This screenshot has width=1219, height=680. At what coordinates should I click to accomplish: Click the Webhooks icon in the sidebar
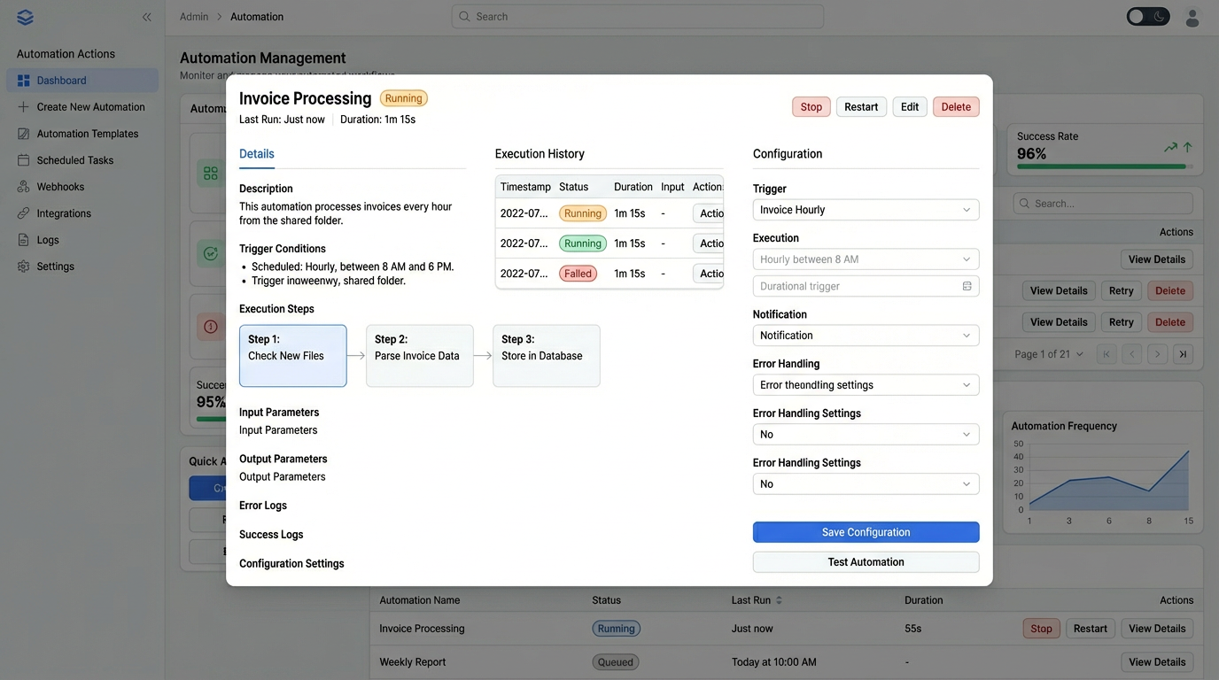coord(24,187)
